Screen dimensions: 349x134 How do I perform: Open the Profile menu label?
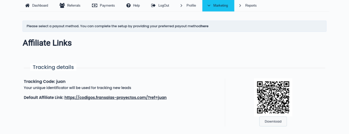point(191,5)
